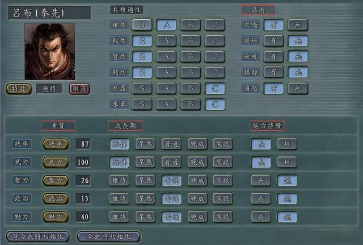
Task: Set 兵器 aptitude to grade S
Action: (142, 88)
